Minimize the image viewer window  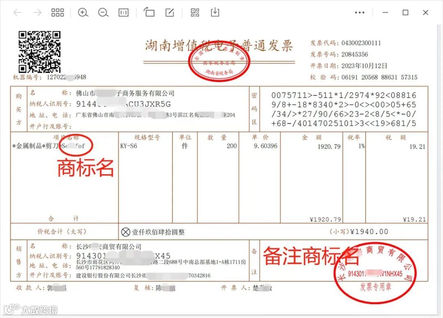click(x=385, y=12)
